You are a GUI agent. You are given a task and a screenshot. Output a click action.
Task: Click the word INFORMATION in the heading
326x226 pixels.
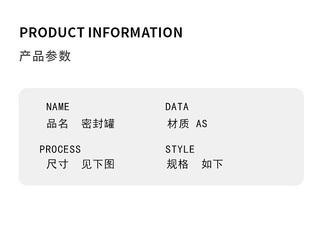136,33
